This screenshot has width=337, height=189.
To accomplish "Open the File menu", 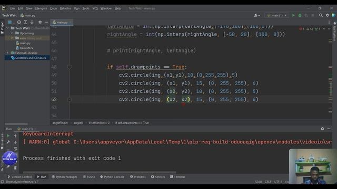I will 13,8.
